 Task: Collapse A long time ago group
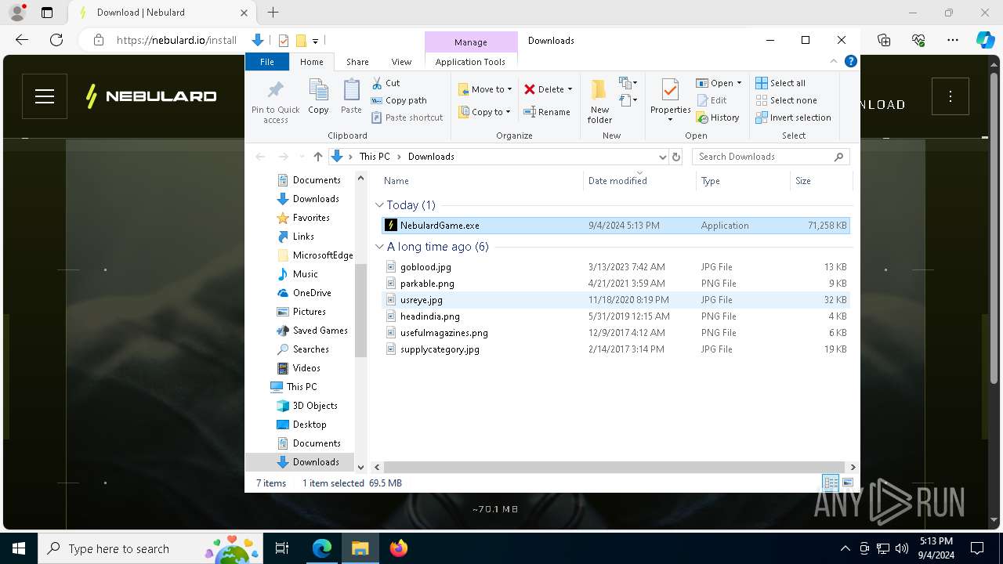380,247
